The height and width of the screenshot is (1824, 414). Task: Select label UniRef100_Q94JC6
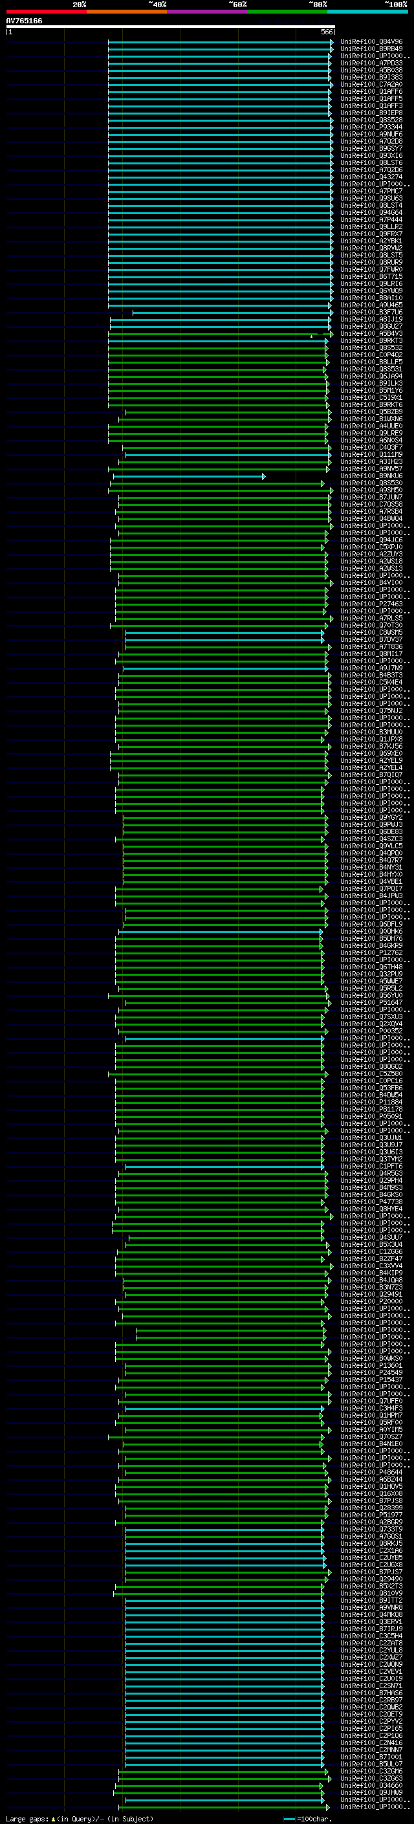coord(371,540)
